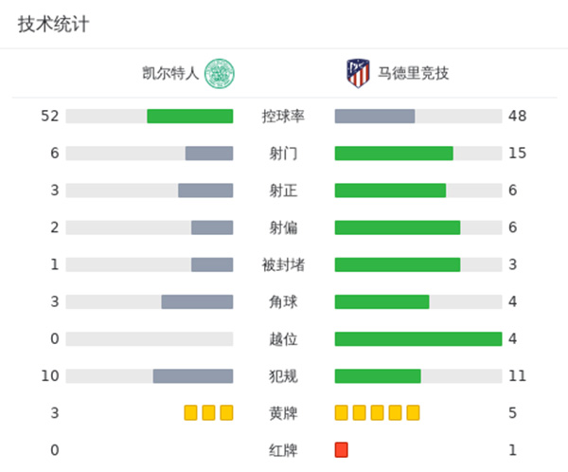Click Atlético's green shots bar
Image resolution: width=568 pixels, height=472 pixels.
[x=394, y=154]
